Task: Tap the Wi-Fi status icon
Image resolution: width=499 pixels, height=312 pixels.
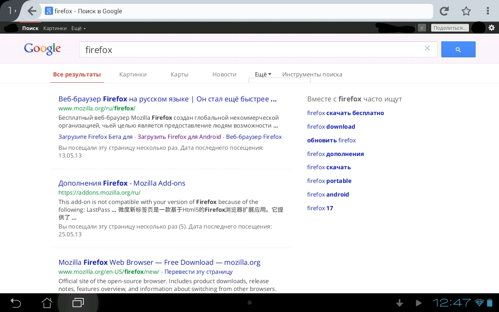Action: [479, 303]
